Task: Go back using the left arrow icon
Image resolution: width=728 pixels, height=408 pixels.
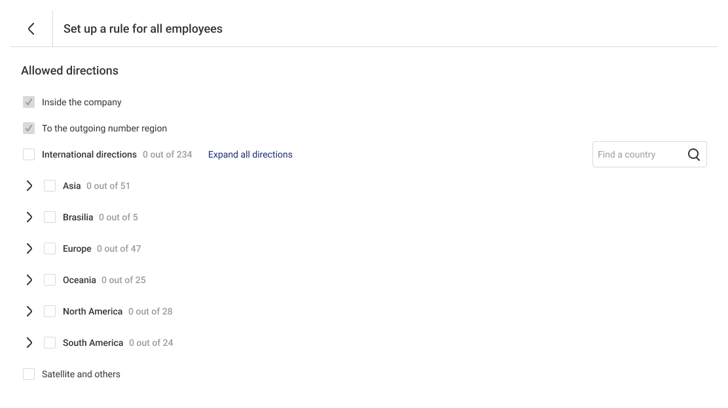Action: tap(31, 29)
